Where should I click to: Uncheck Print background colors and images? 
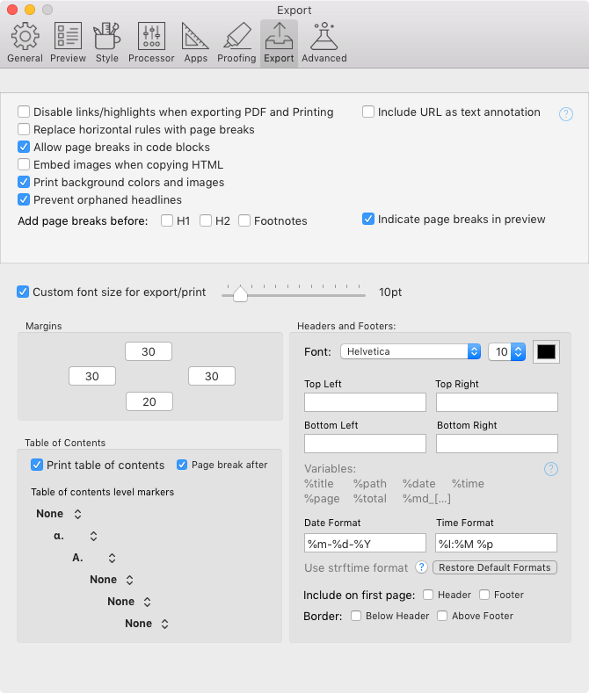tap(24, 182)
